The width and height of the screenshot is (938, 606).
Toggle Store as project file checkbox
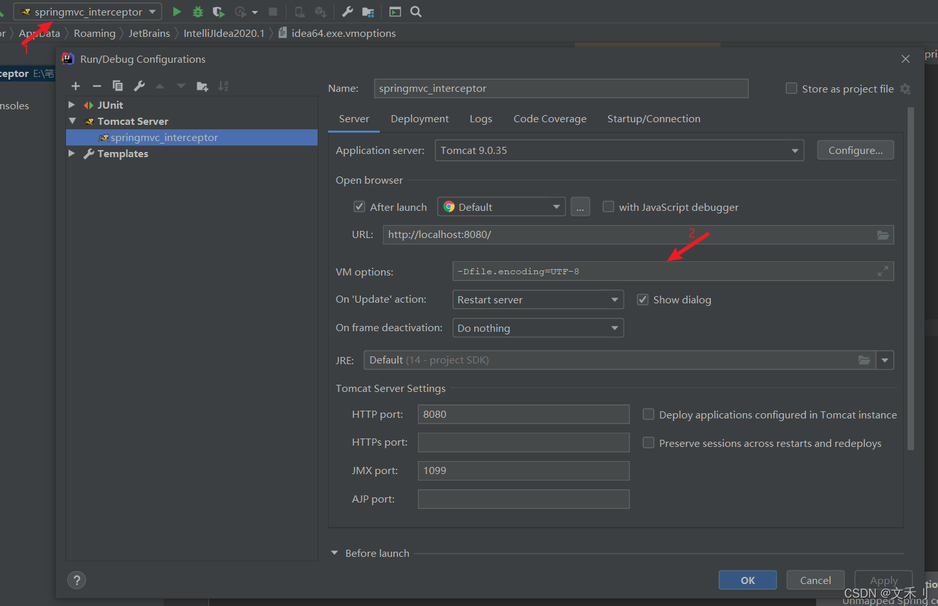(x=791, y=89)
